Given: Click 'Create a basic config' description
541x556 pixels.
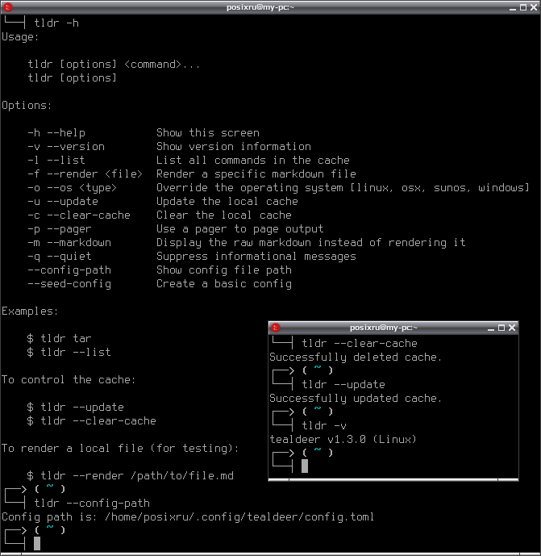Looking at the screenshot, I should pyautogui.click(x=224, y=284).
